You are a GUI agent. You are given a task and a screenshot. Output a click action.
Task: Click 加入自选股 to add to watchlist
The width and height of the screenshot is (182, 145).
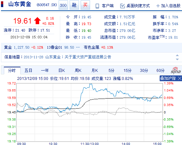pos(171,6)
